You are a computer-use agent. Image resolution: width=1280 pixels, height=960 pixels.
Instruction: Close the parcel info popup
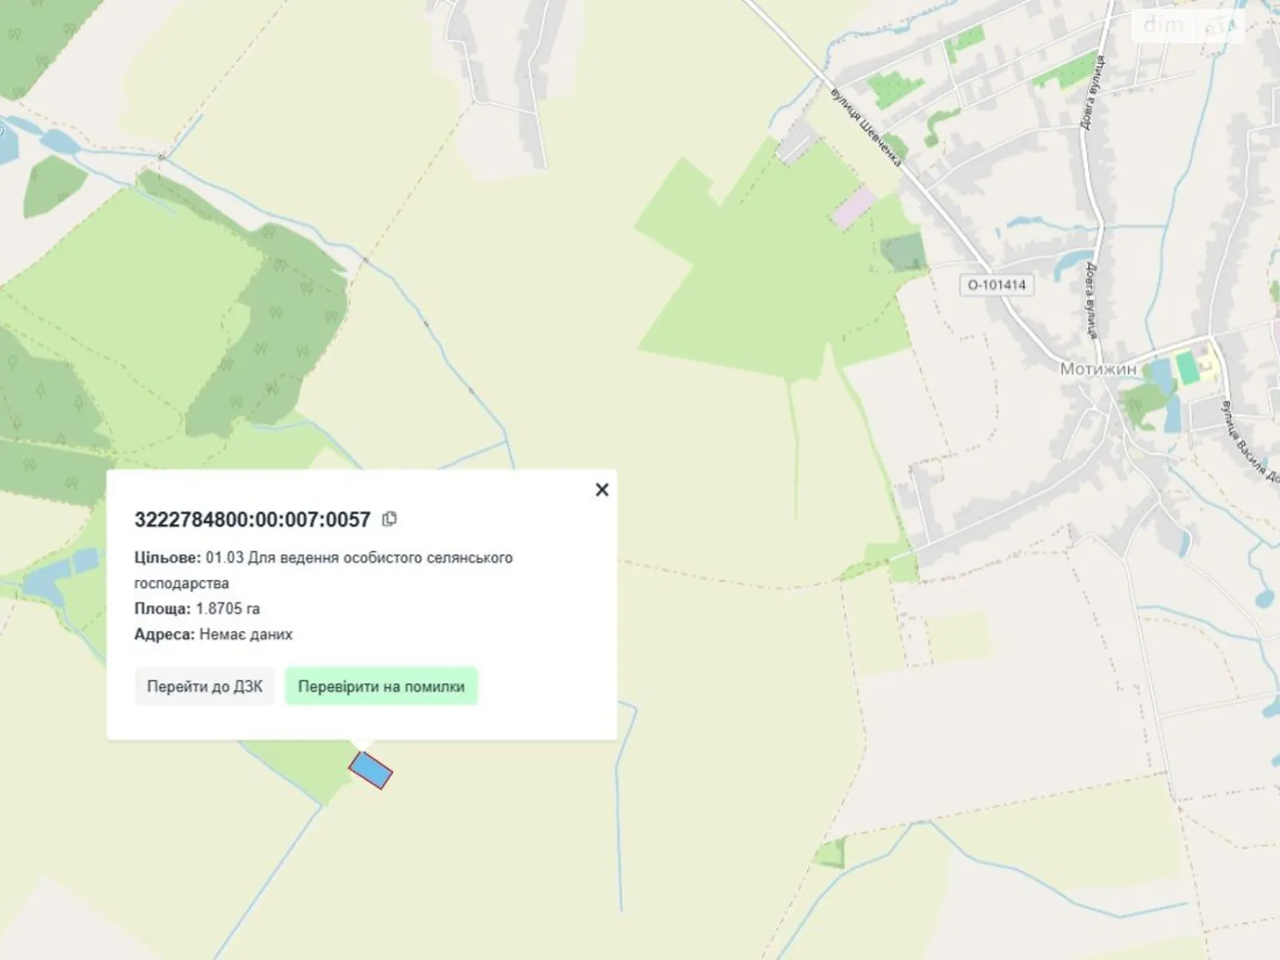[x=602, y=490]
